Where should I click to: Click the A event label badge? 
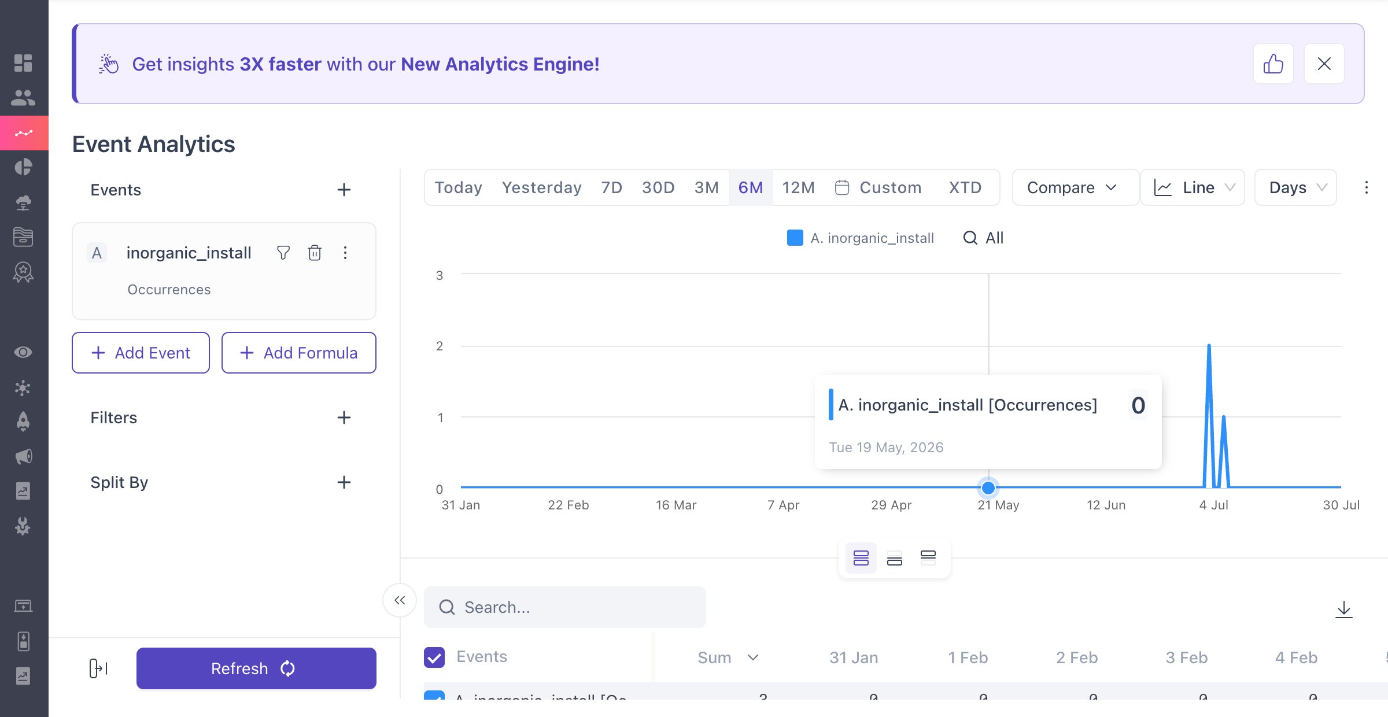pyautogui.click(x=97, y=253)
